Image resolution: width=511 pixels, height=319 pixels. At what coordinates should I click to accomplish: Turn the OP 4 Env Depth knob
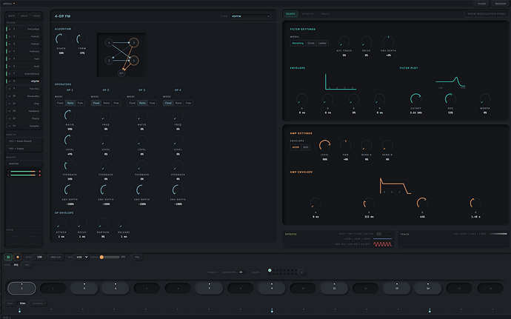[x=178, y=190]
